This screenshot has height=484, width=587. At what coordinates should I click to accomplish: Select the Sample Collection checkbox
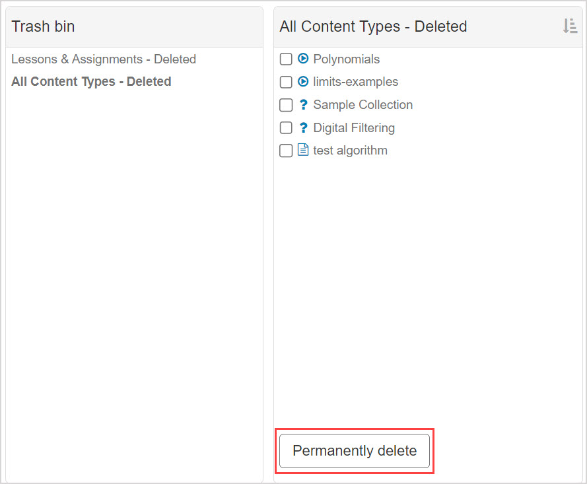286,104
